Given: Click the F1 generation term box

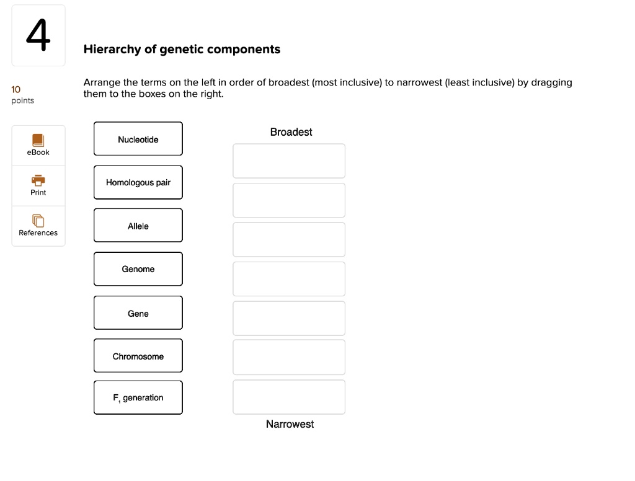Looking at the screenshot, I should [x=138, y=397].
